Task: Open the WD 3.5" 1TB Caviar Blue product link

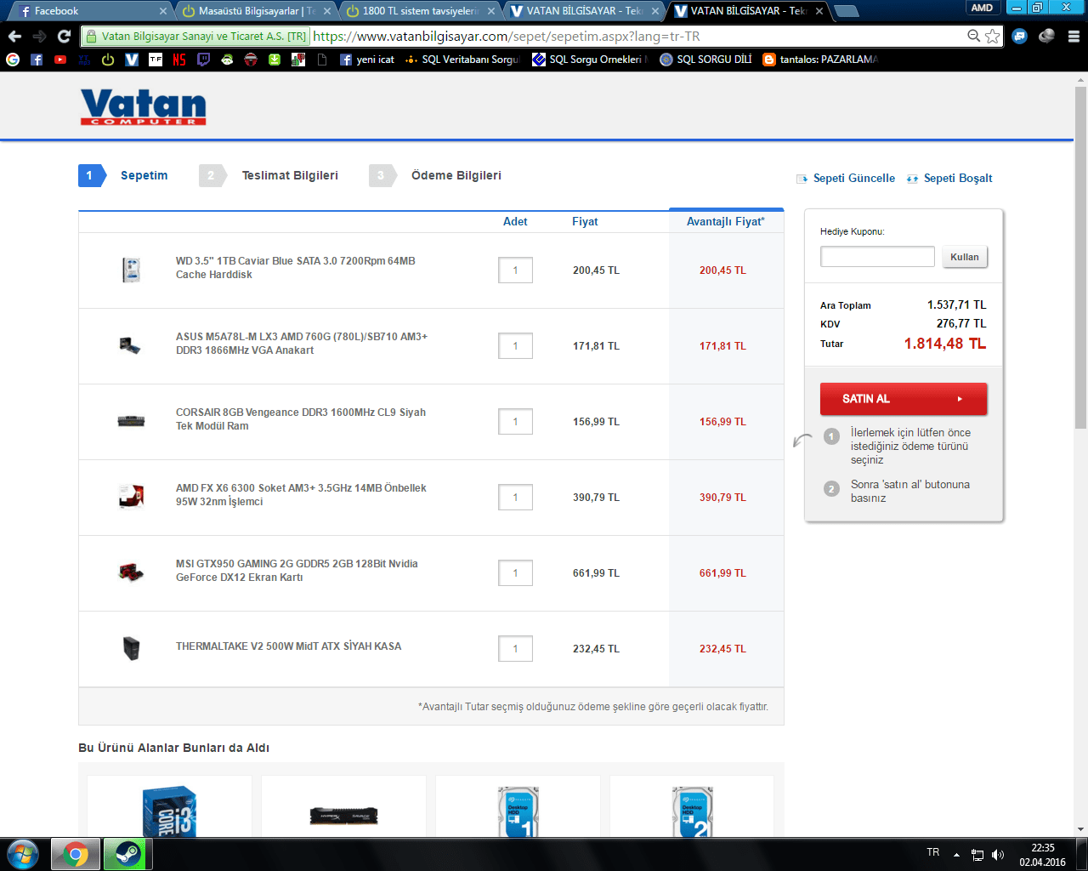Action: click(296, 268)
